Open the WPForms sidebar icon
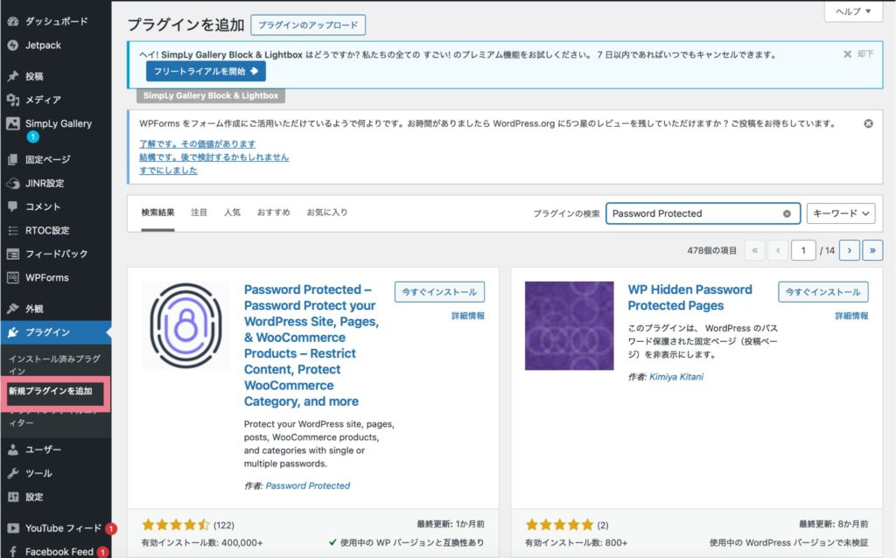896x558 pixels. (12, 278)
